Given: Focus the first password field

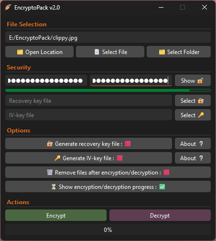Looking at the screenshot, I should (x=46, y=80).
